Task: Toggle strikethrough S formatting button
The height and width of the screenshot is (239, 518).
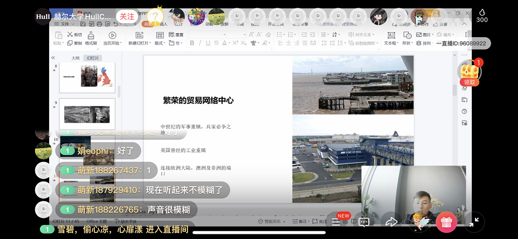Action: tap(216, 43)
